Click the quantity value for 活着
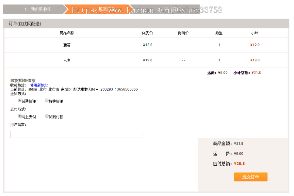294x196 pixels. [219, 45]
